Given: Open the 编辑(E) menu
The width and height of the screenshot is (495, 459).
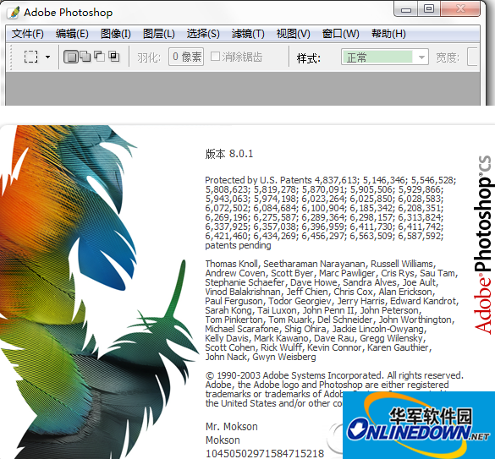Looking at the screenshot, I should (x=72, y=34).
